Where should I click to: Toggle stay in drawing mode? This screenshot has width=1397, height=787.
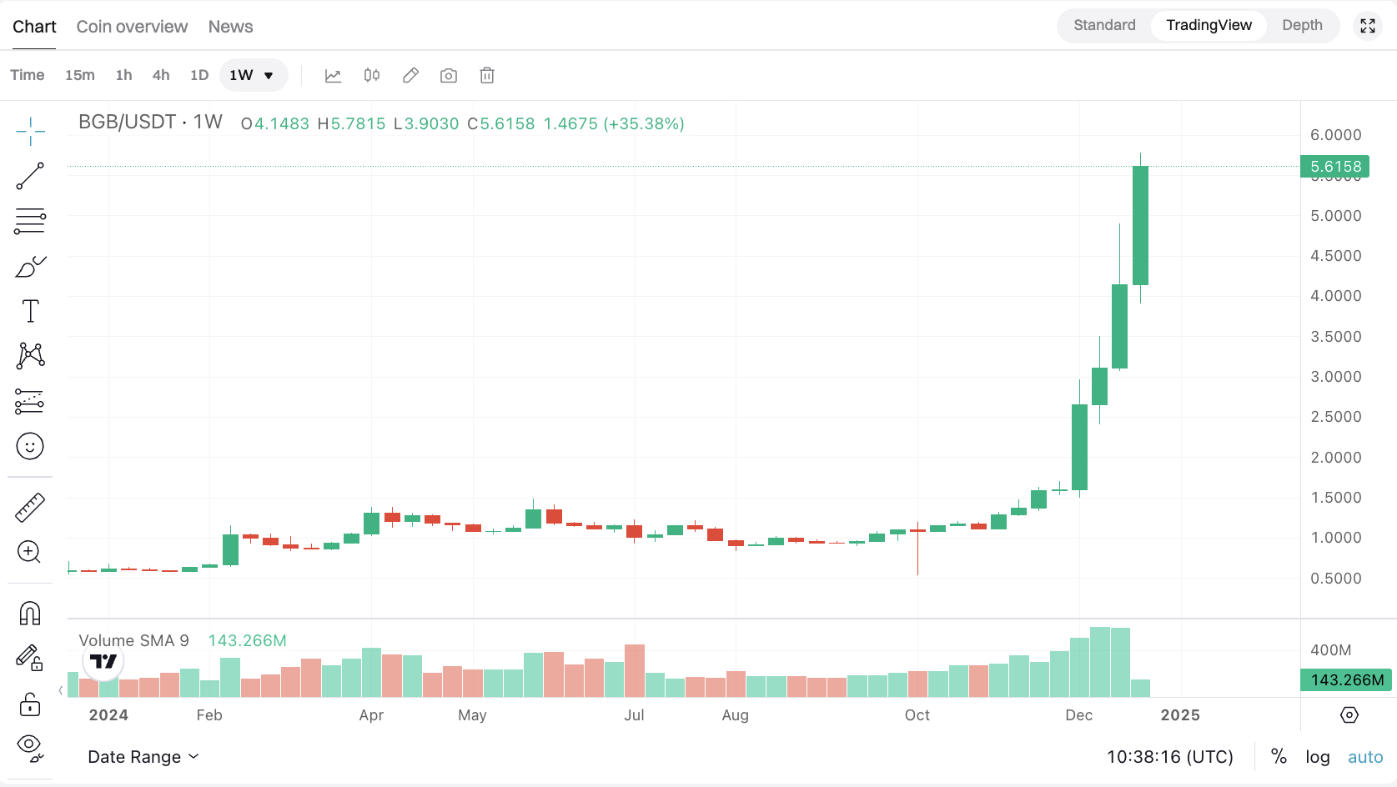pyautogui.click(x=30, y=659)
